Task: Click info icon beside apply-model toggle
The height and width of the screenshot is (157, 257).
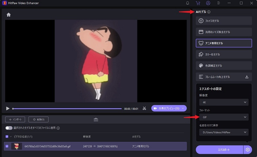Action: [58, 128]
